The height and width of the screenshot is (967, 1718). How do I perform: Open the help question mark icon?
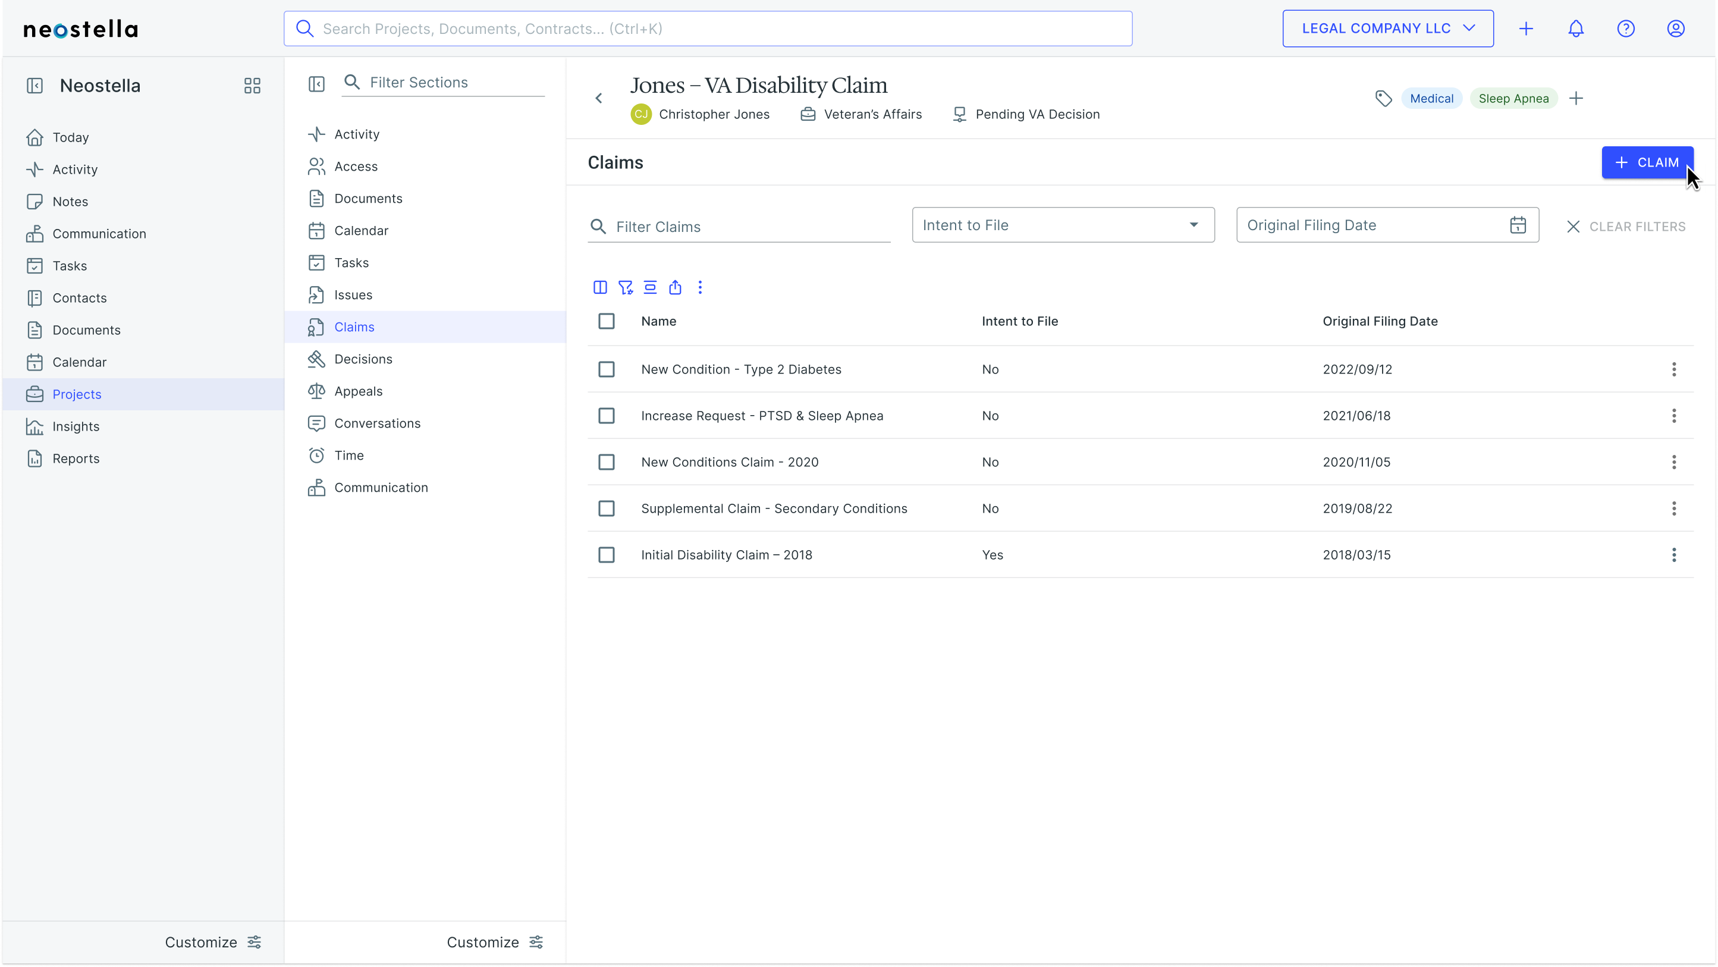click(1625, 29)
